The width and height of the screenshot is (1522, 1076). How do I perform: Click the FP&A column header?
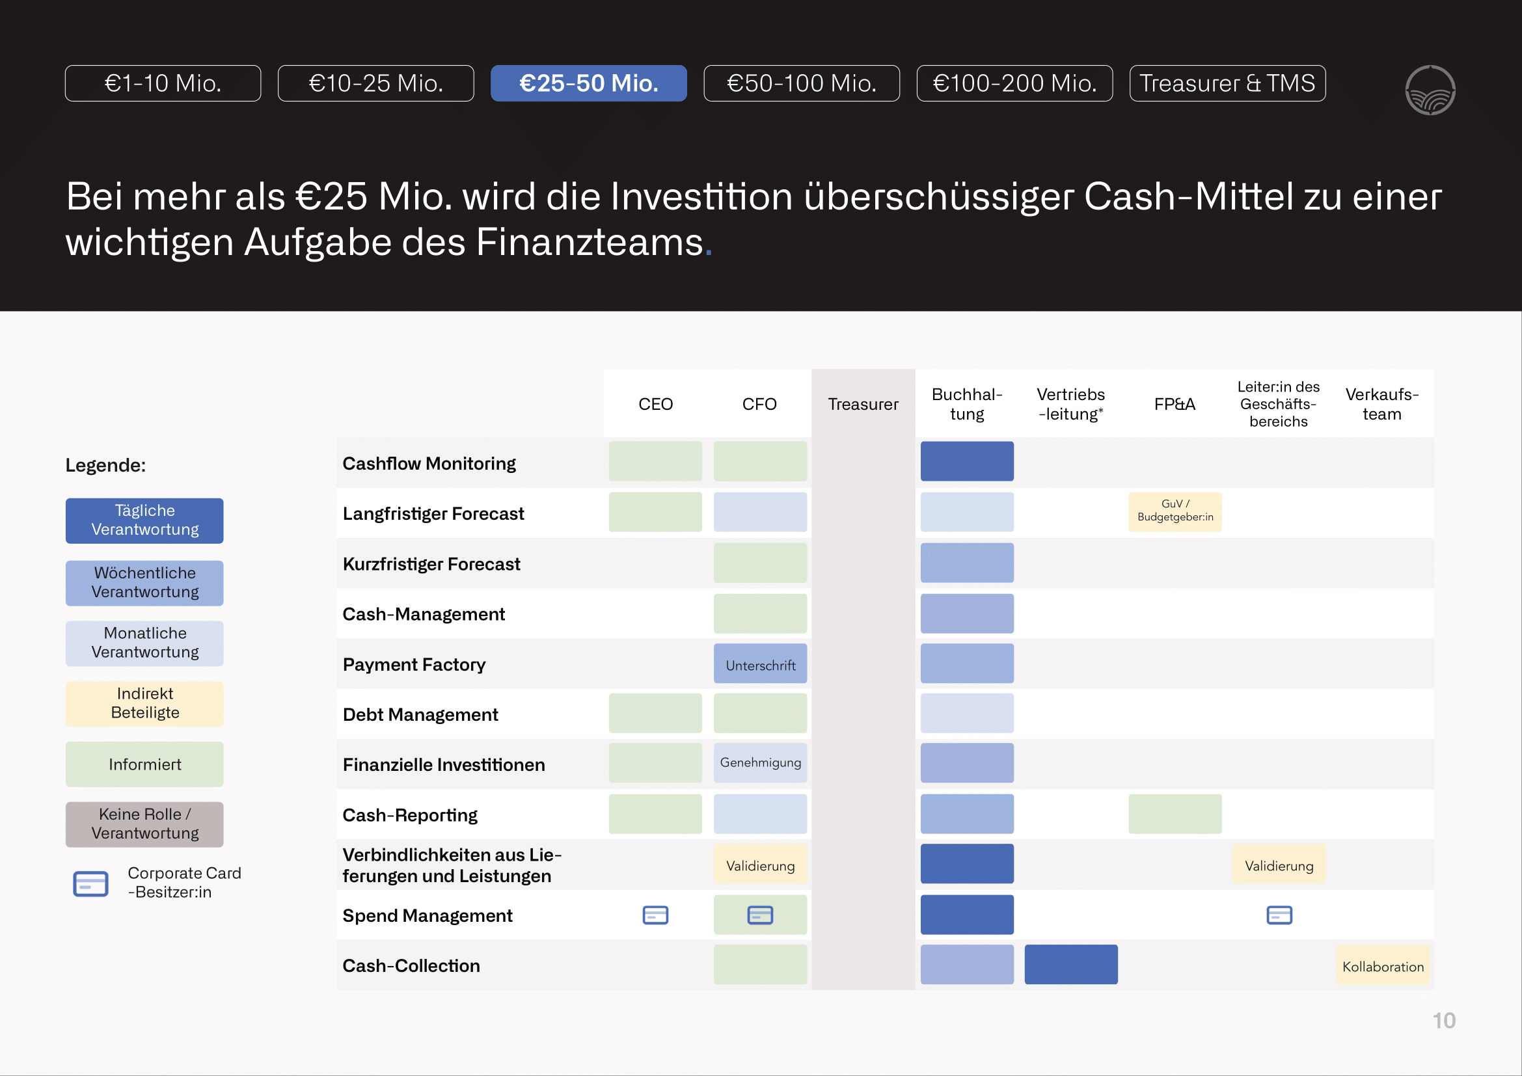tap(1175, 404)
